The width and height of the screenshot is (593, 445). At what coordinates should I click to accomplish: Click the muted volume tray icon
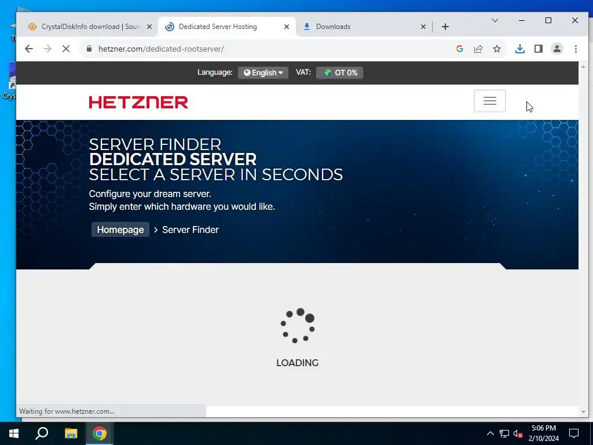[x=518, y=433]
